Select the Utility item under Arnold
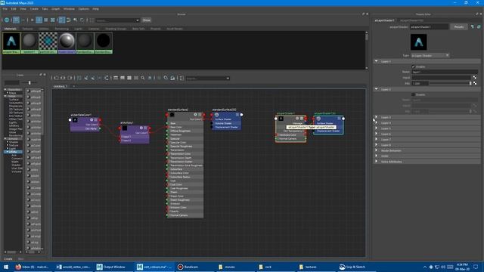Viewport: 484px width, 272px height. (x=13, y=152)
